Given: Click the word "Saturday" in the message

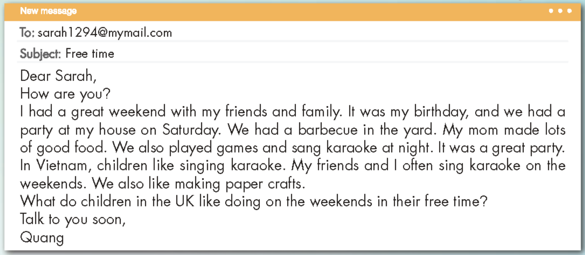Looking at the screenshot, I should click(191, 130).
